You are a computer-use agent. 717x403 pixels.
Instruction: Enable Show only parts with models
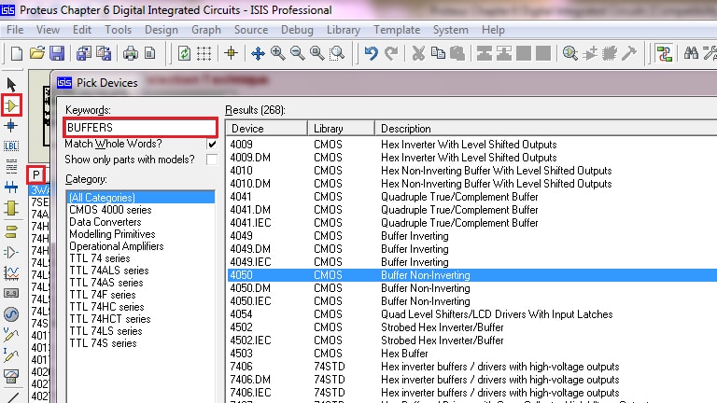click(x=212, y=160)
